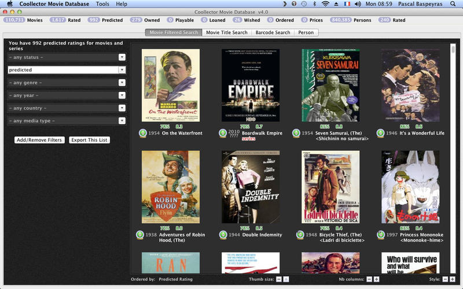Image resolution: width=463 pixels, height=289 pixels.
Task: Open the 'any genre' filter dropdown
Action: [122, 83]
